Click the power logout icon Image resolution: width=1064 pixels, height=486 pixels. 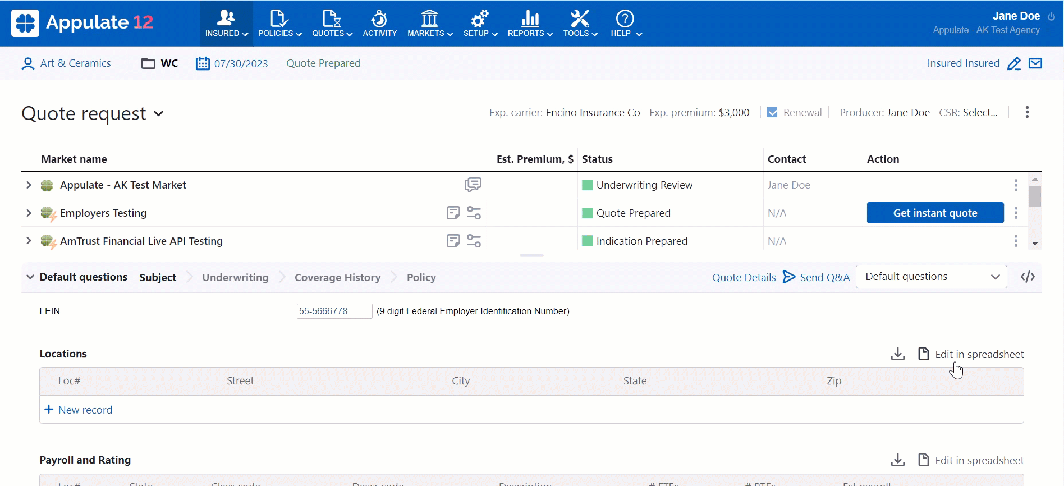point(1051,16)
